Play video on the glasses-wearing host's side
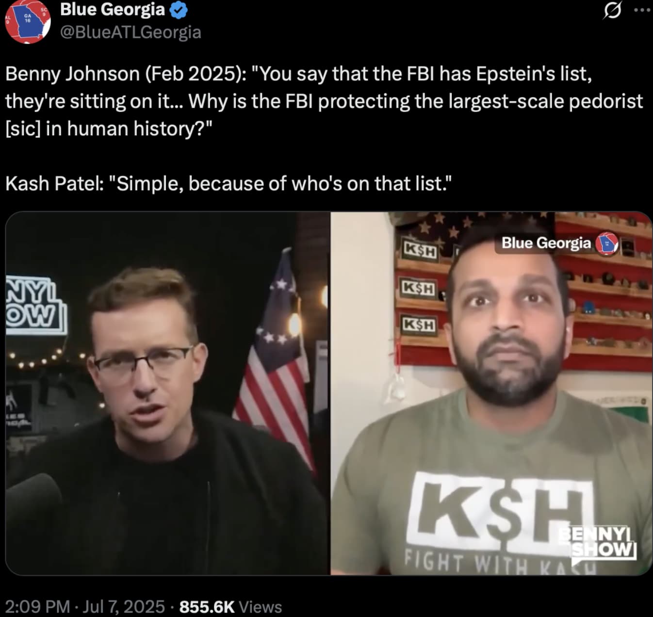Viewport: 653px width, 617px height. click(168, 393)
